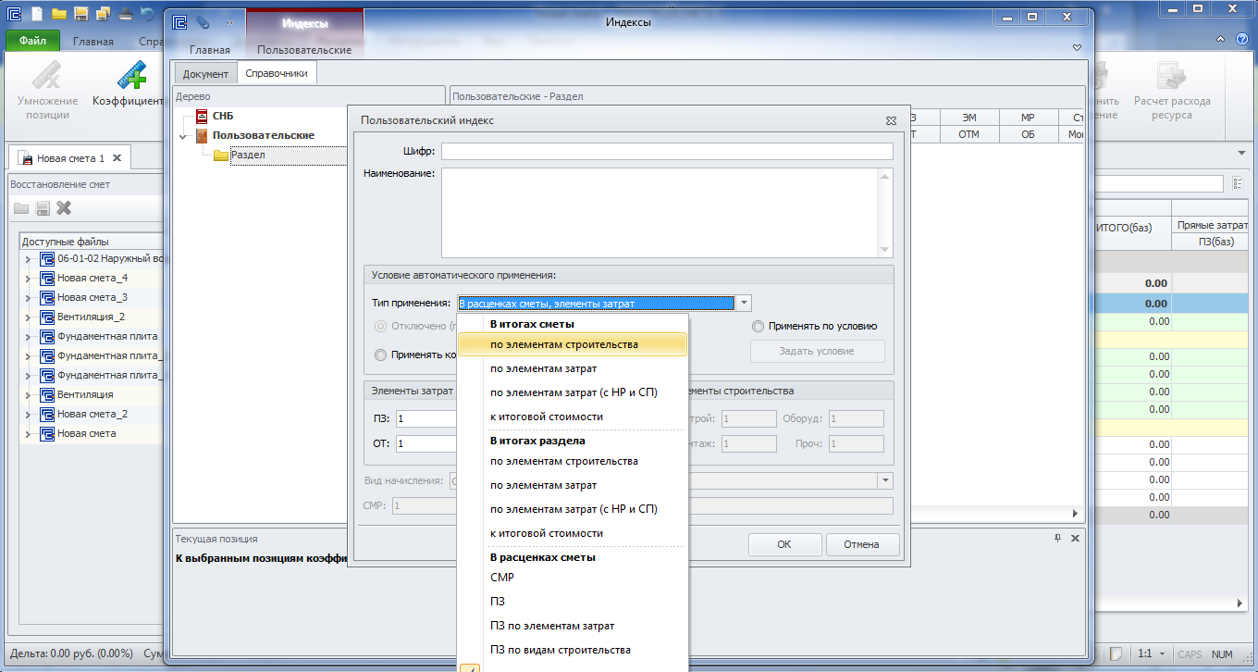The width and height of the screenshot is (1258, 672).
Task: Click the Коэффициент ruler-plus ribbon icon
Action: tap(130, 76)
